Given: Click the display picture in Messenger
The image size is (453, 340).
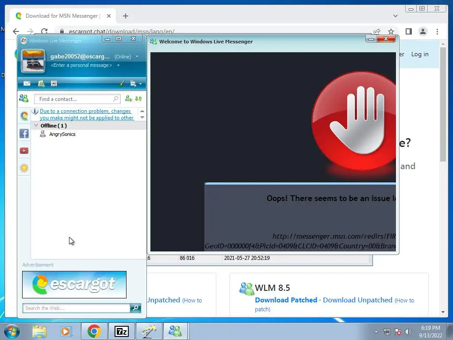Looking at the screenshot, I should coord(33,61).
